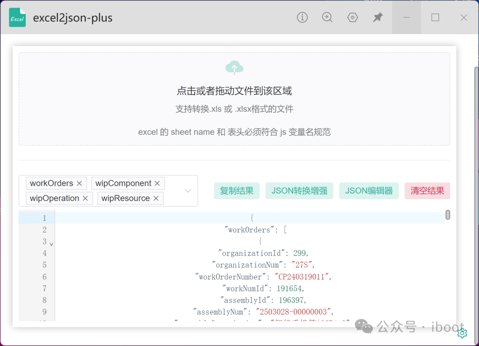Click the cloud upload icon

tap(234, 68)
